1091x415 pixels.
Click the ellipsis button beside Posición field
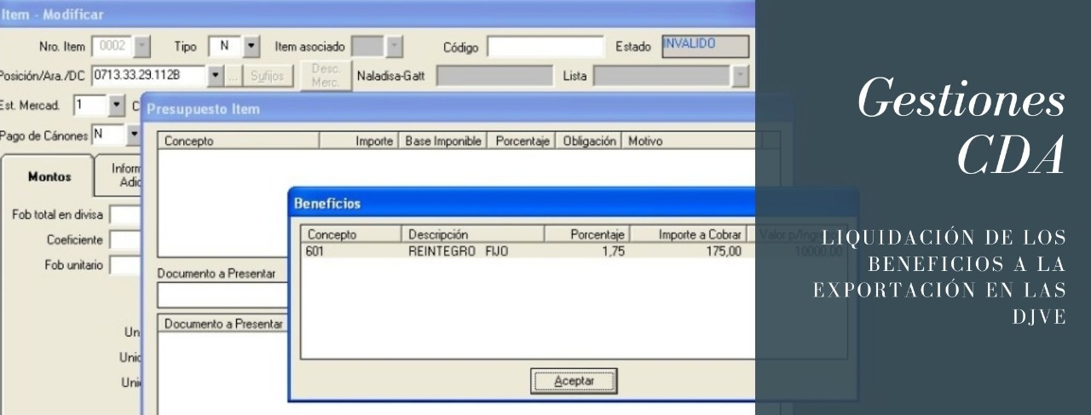234,74
